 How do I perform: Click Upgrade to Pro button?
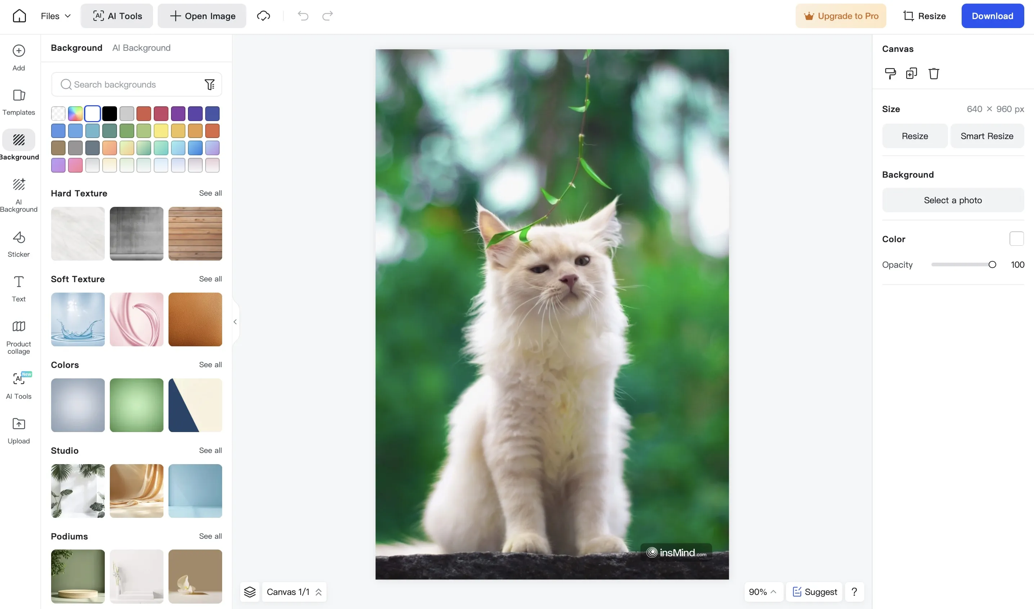tap(841, 15)
